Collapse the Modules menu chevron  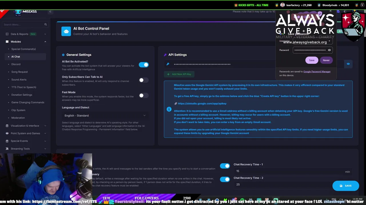coord(45,42)
